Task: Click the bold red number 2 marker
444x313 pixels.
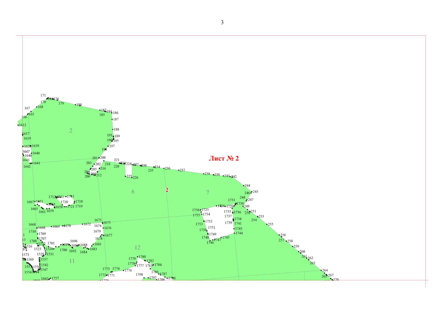Action: (167, 190)
